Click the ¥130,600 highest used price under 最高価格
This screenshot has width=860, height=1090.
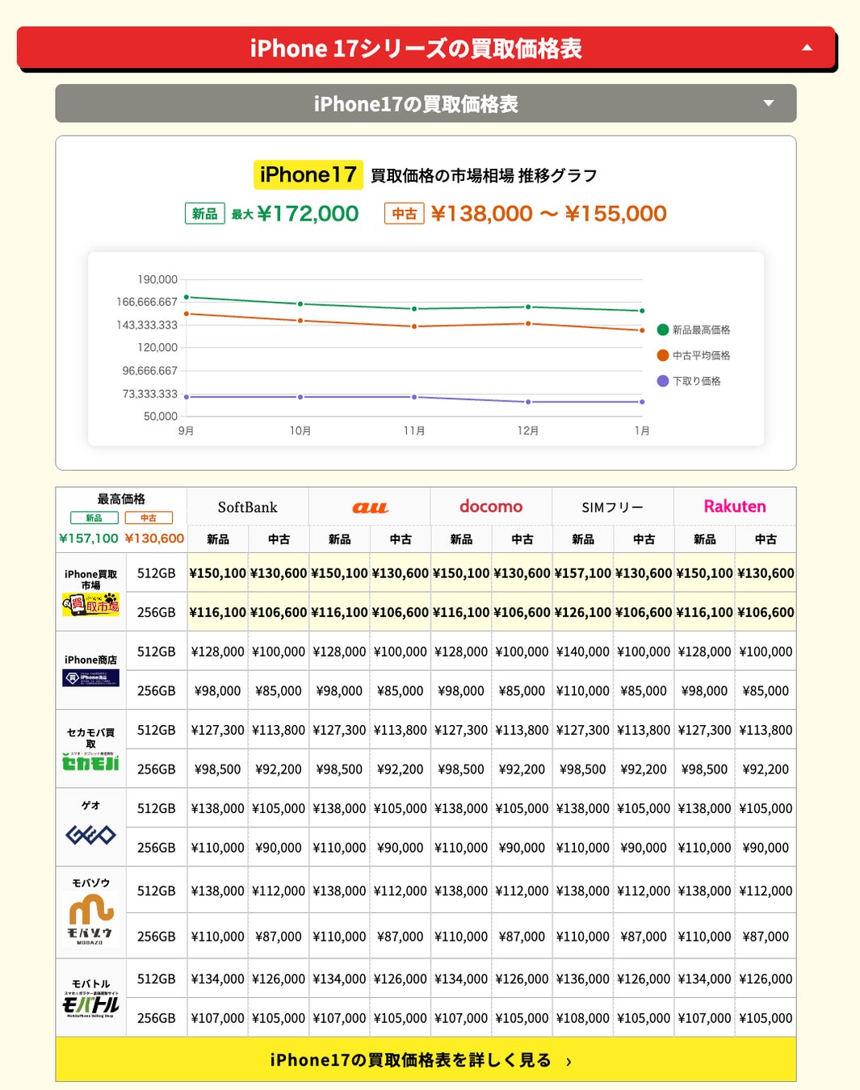[x=154, y=538]
